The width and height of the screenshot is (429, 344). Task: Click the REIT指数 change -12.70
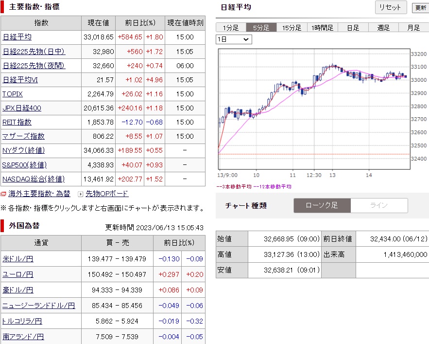click(132, 122)
